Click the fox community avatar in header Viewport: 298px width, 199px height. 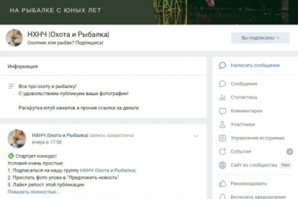pos(14,38)
